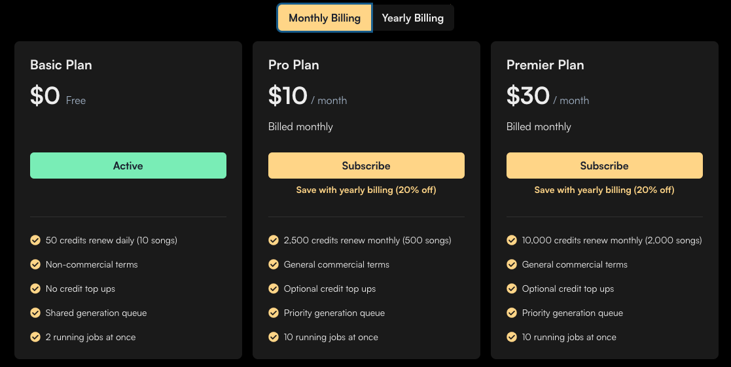The width and height of the screenshot is (731, 367).
Task: Click checkmark icon beside 10,000 credits renew monthly
Action: point(512,240)
